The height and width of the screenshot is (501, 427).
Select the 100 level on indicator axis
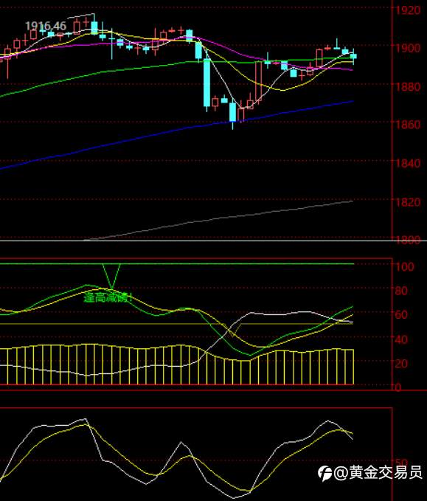[404, 266]
